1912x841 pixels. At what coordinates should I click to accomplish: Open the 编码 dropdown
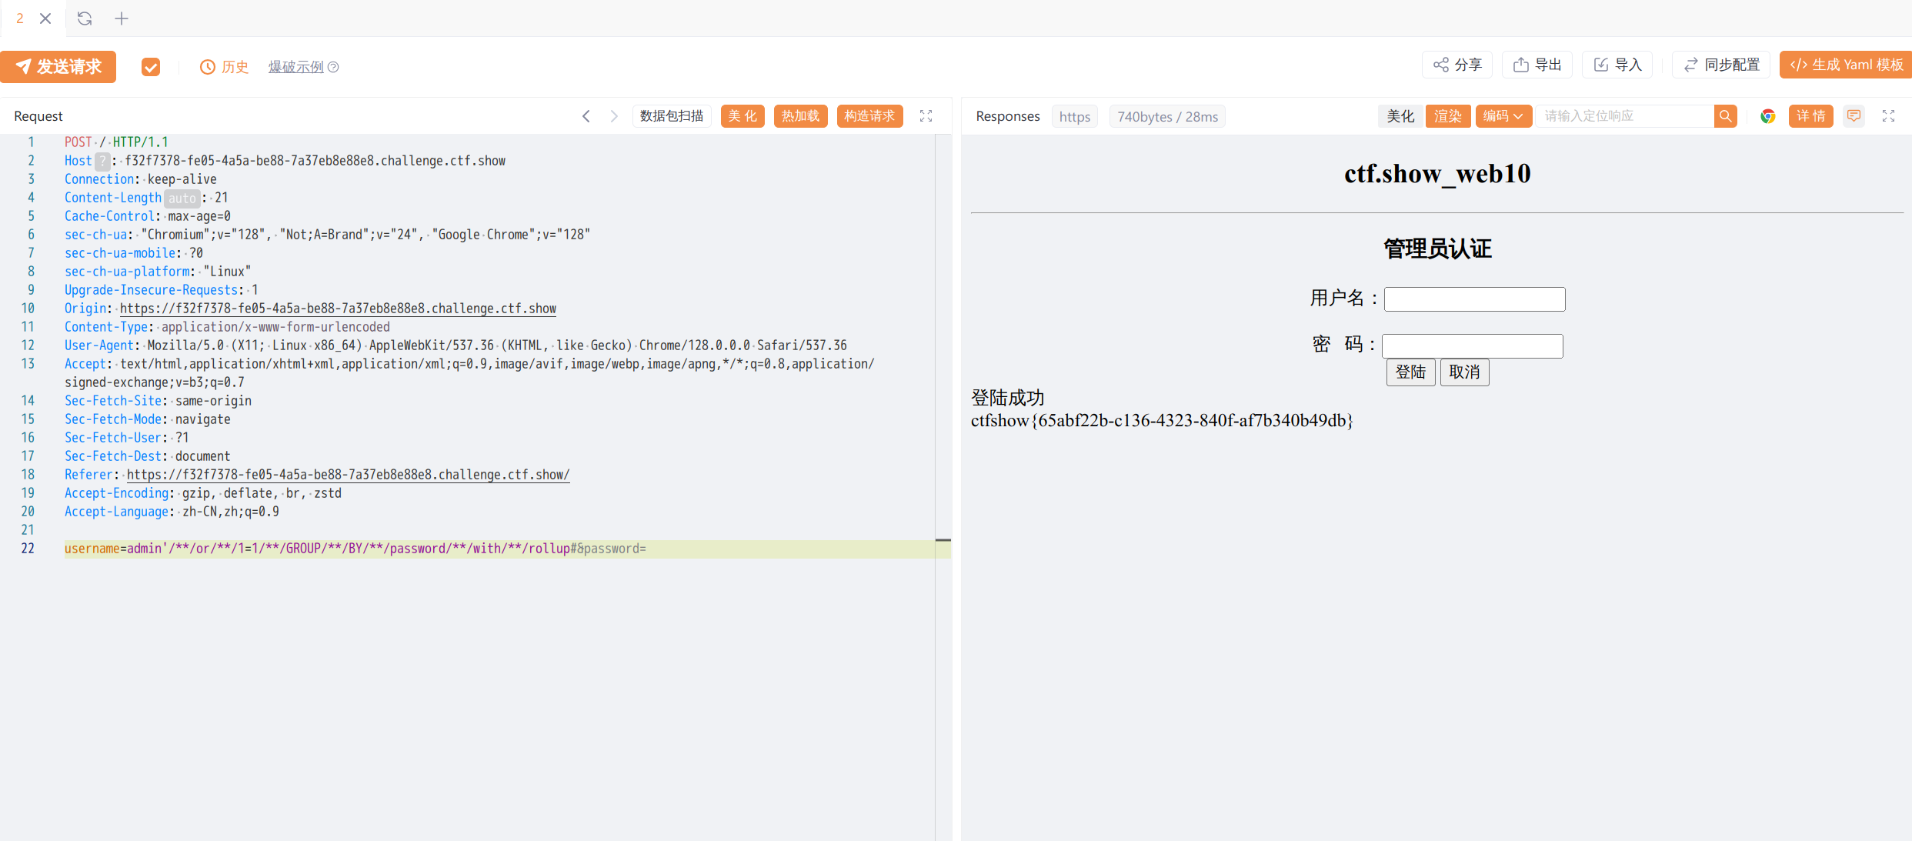pos(1503,116)
